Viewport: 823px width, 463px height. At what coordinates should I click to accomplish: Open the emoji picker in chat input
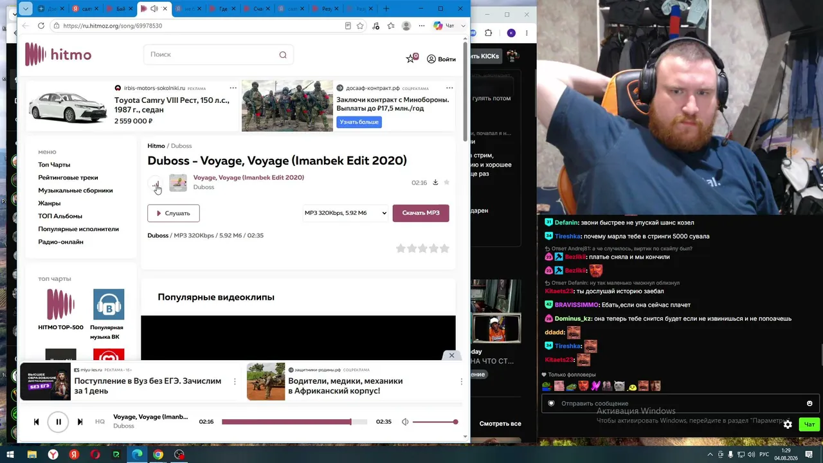[809, 403]
